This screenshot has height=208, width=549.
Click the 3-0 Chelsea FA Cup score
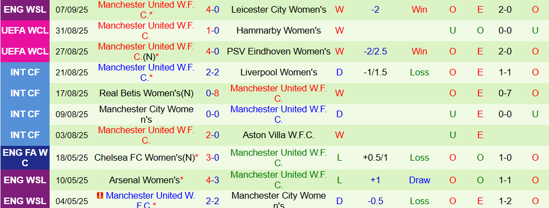[213, 158]
